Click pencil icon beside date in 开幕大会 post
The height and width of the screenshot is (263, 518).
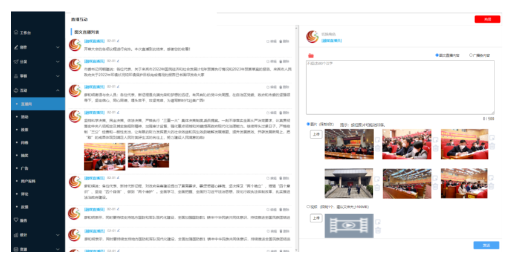tap(118, 41)
